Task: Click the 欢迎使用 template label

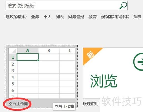Action: point(91,104)
